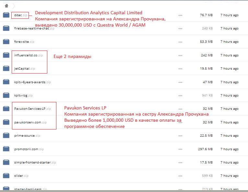This screenshot has height=192, width=248.
Task: Open the more options menu for kpitv-log.zip
Action: [180, 96]
